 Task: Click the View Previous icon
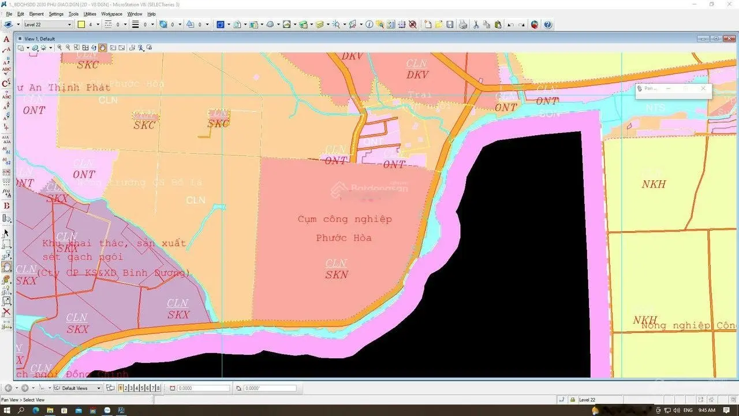click(x=113, y=47)
